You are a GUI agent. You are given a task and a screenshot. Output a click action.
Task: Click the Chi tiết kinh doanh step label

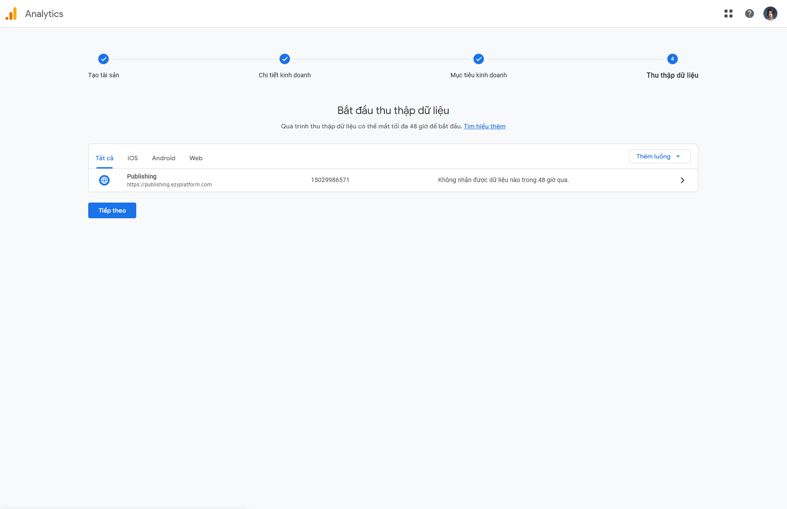(x=285, y=75)
